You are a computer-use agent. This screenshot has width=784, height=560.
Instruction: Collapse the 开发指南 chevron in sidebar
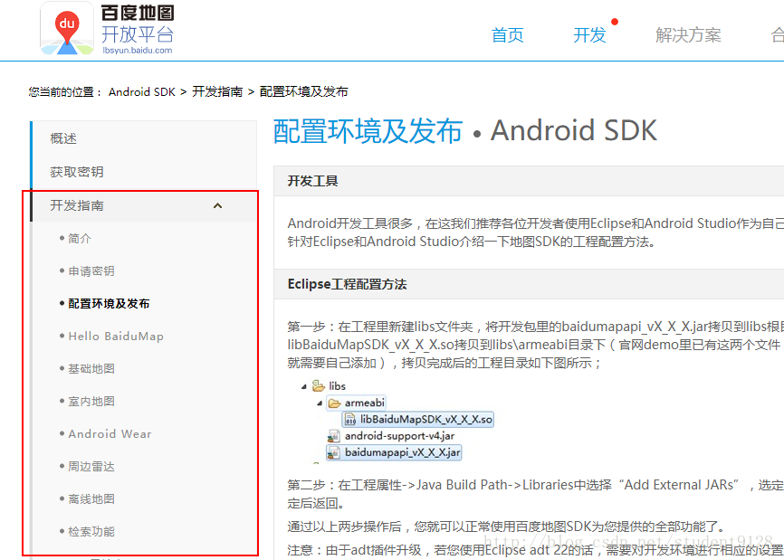pos(217,206)
